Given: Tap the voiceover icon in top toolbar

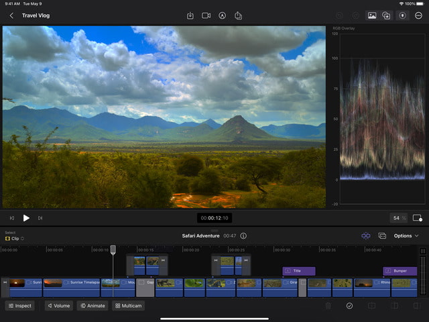Looking at the screenshot, I should [x=222, y=15].
